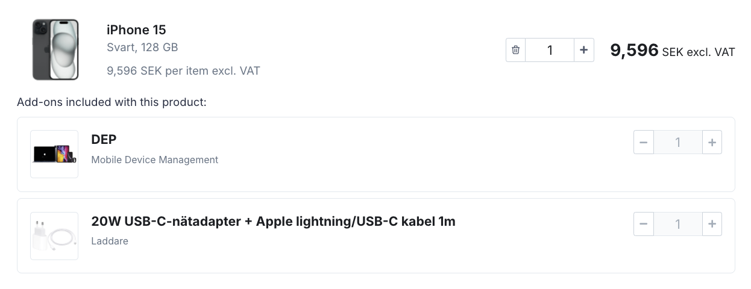Select the DEP add-on title

point(104,139)
